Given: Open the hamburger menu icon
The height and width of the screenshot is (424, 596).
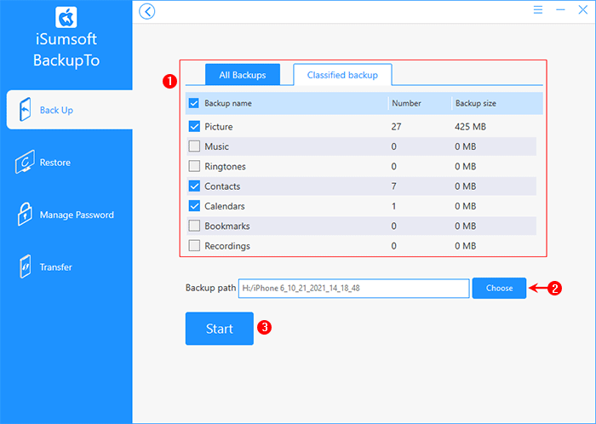Looking at the screenshot, I should click(x=538, y=10).
